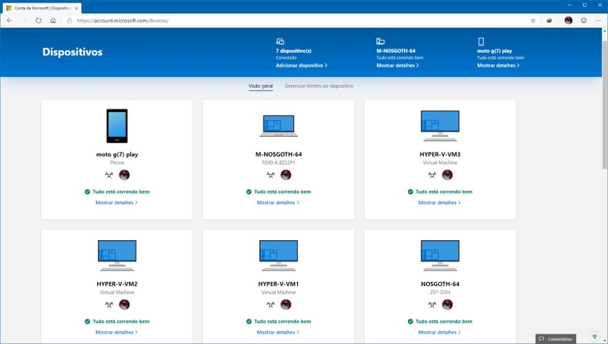Click the moto g(7) play card title
The width and height of the screenshot is (608, 344).
(x=117, y=154)
